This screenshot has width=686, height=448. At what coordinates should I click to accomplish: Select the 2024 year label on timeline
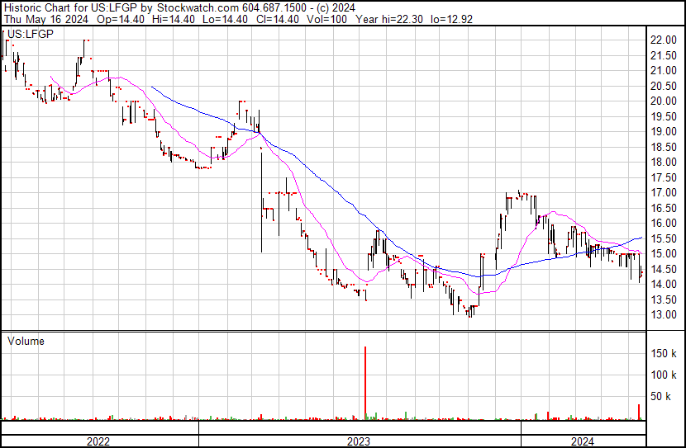[x=581, y=441]
